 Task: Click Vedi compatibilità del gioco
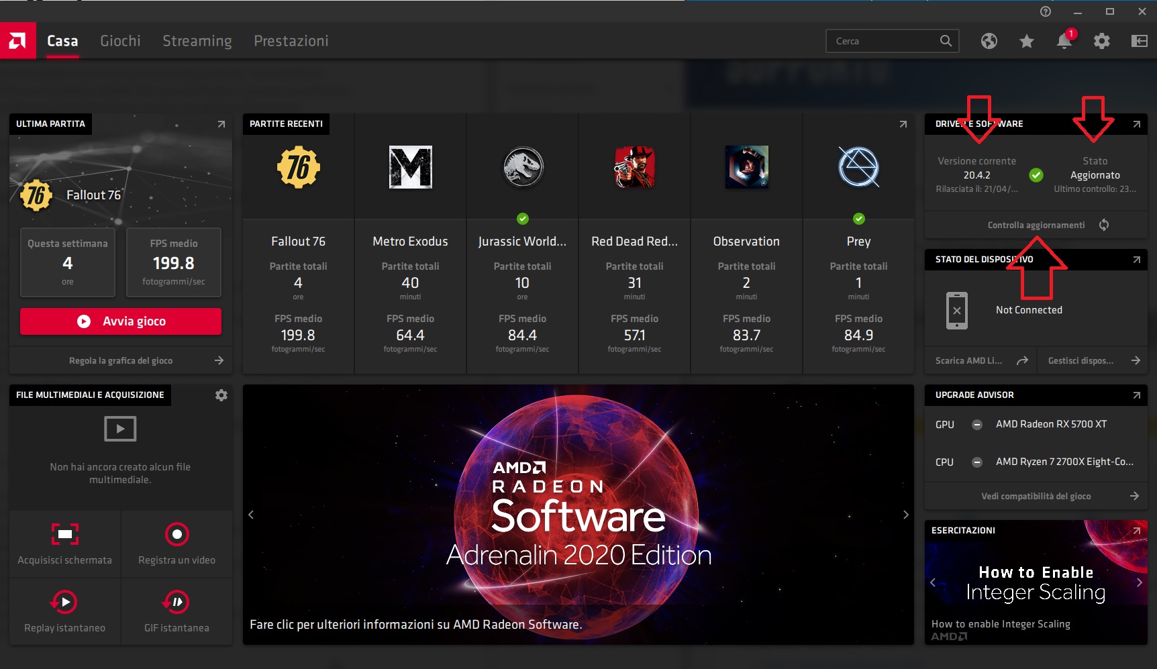pos(1036,496)
